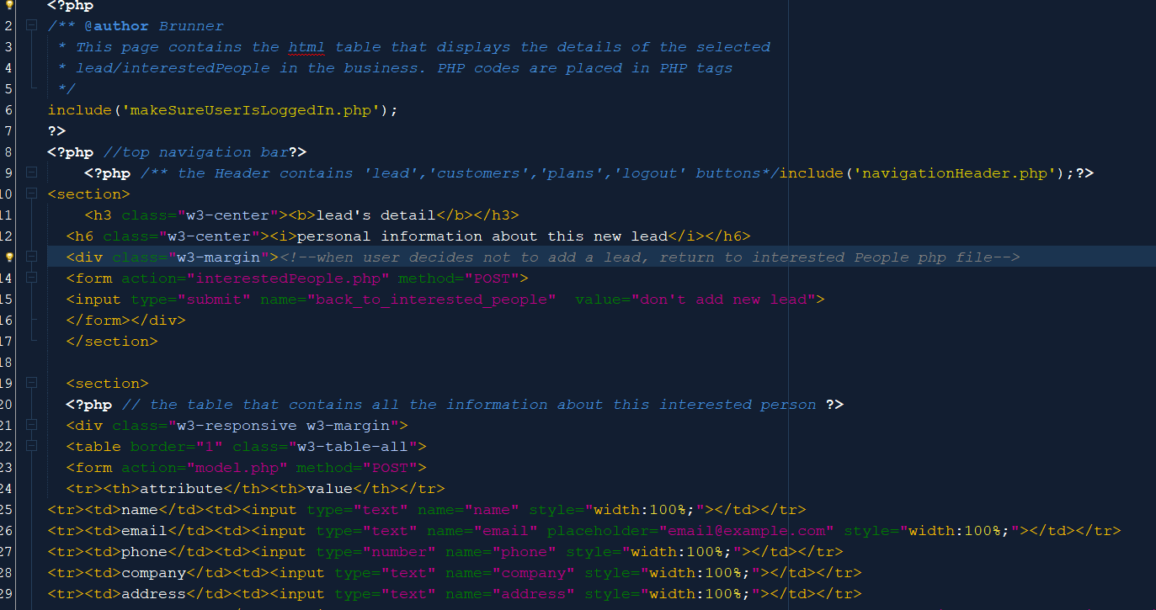Click the "number" input type value
Image resolution: width=1156 pixels, height=610 pixels.
point(399,552)
